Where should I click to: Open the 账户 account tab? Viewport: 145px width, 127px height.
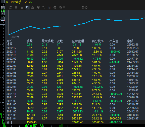pyautogui.click(x=62, y=8)
